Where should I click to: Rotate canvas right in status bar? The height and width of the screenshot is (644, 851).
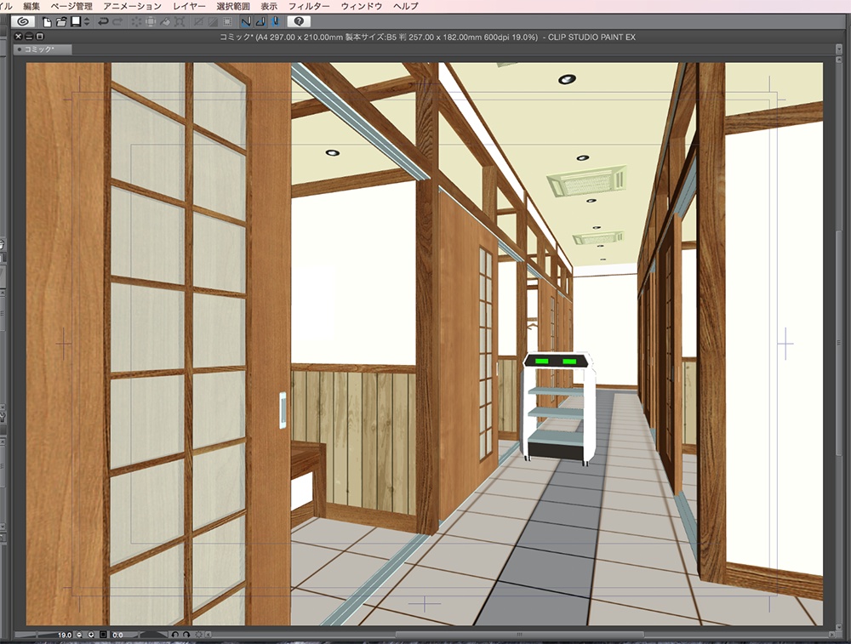tap(186, 635)
